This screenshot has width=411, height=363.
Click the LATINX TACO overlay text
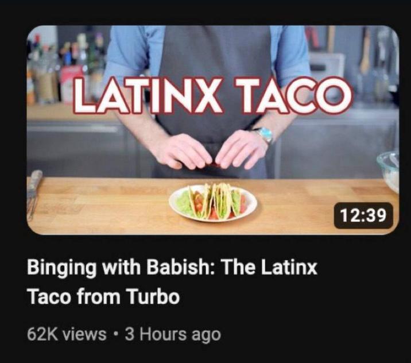pos(212,95)
